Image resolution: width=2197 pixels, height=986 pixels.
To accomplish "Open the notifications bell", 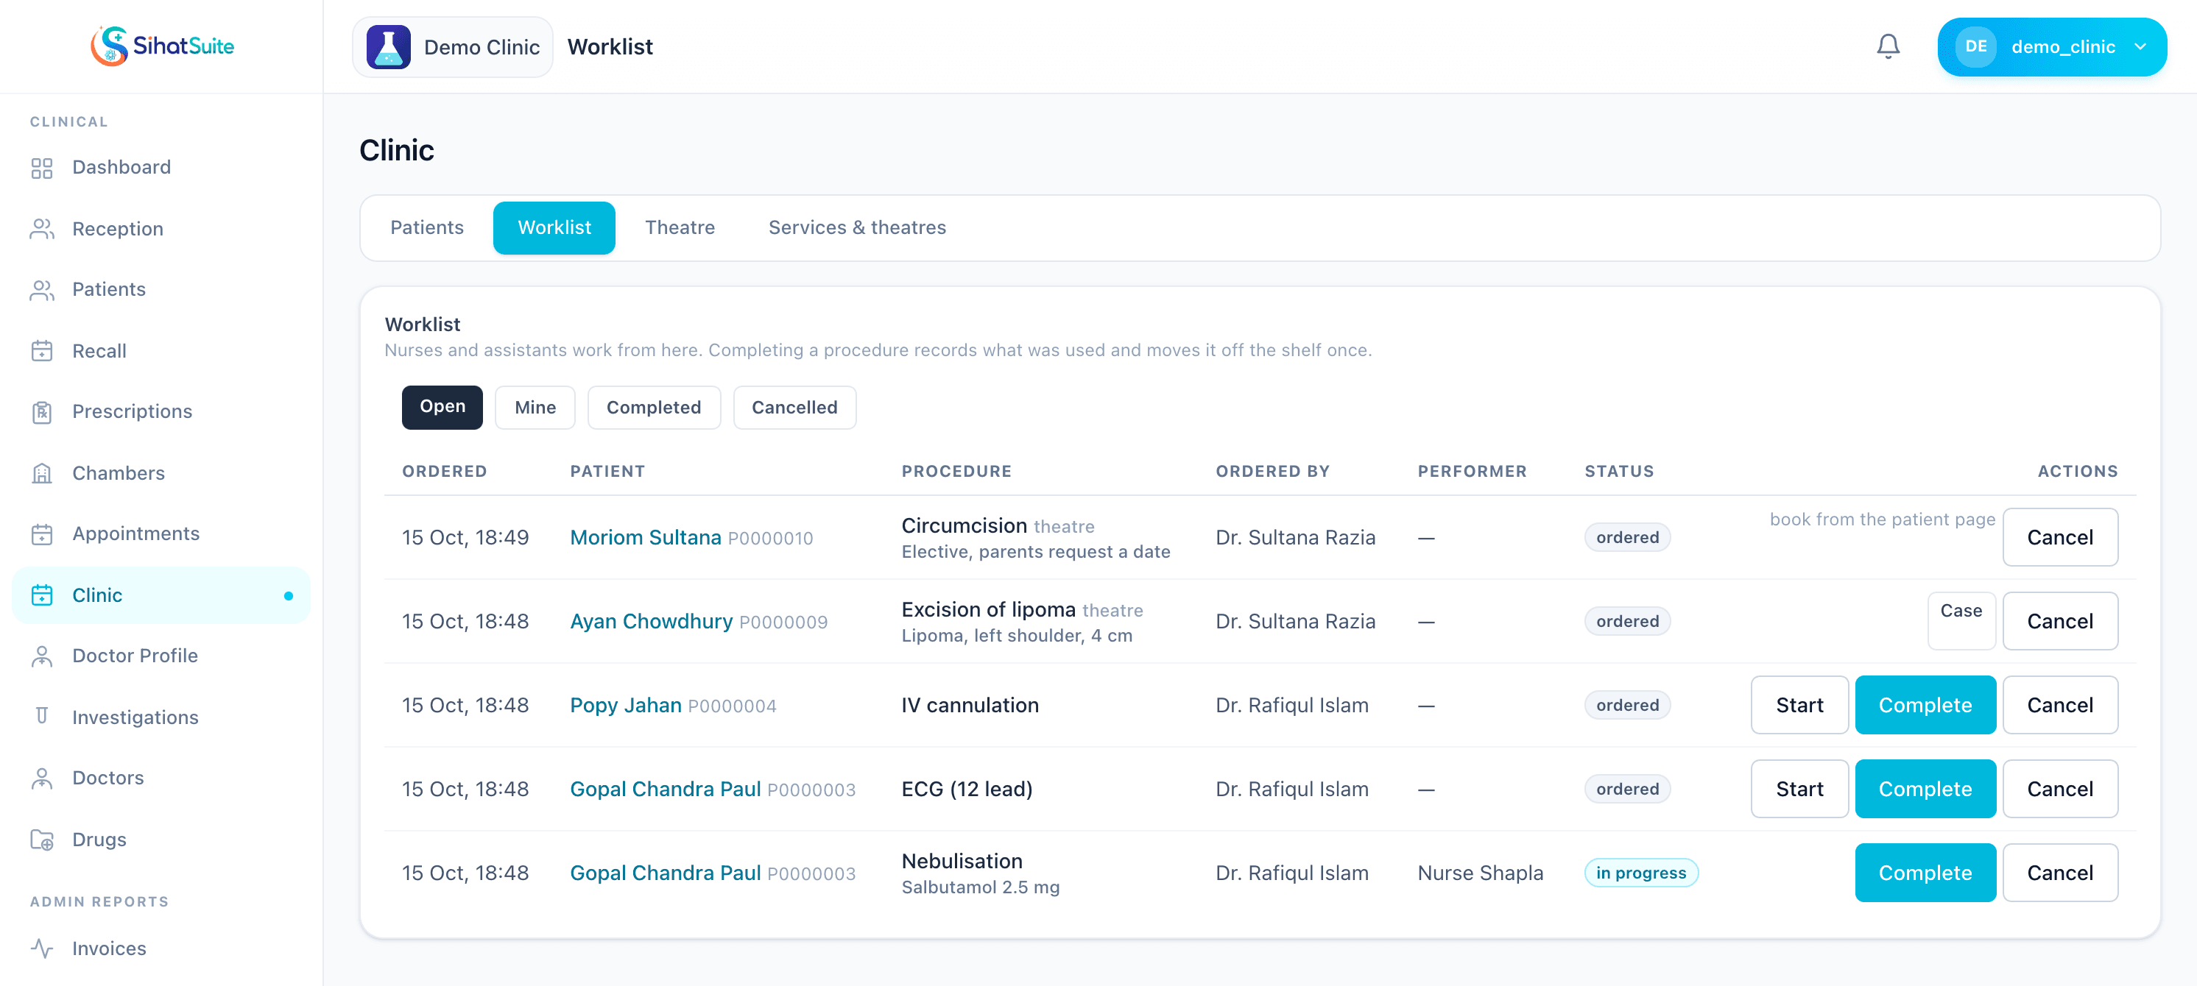I will (x=1889, y=46).
